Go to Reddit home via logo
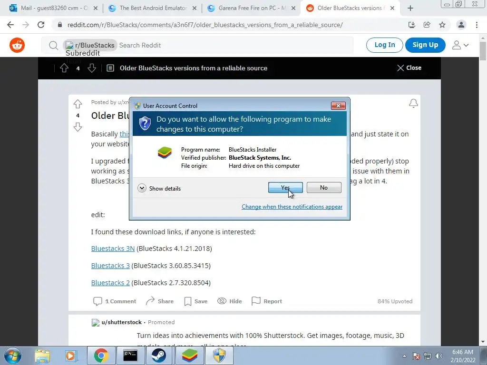Image resolution: width=487 pixels, height=365 pixels. tap(17, 45)
